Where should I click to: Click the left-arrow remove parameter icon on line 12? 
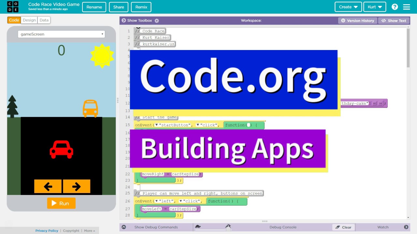coord(375,103)
